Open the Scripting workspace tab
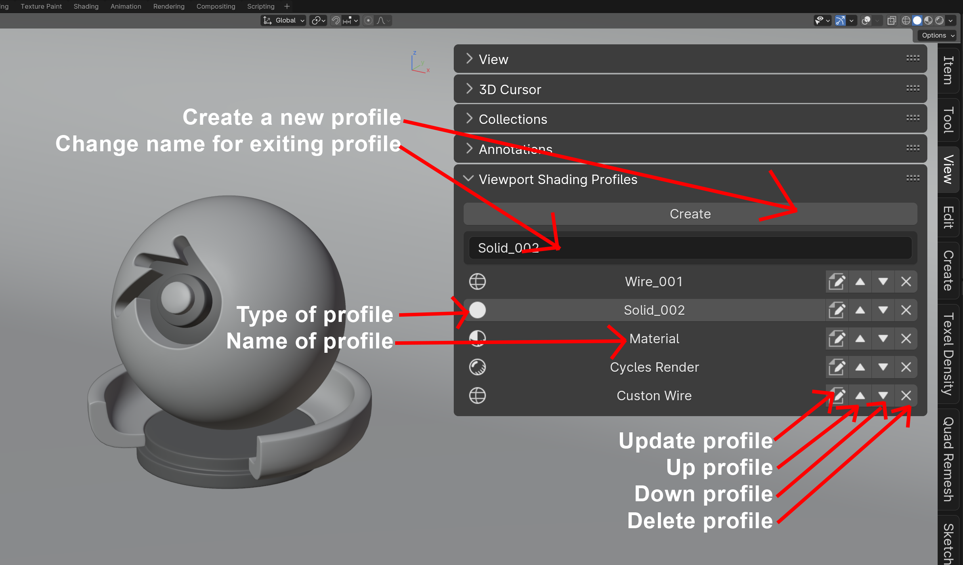 [260, 6]
